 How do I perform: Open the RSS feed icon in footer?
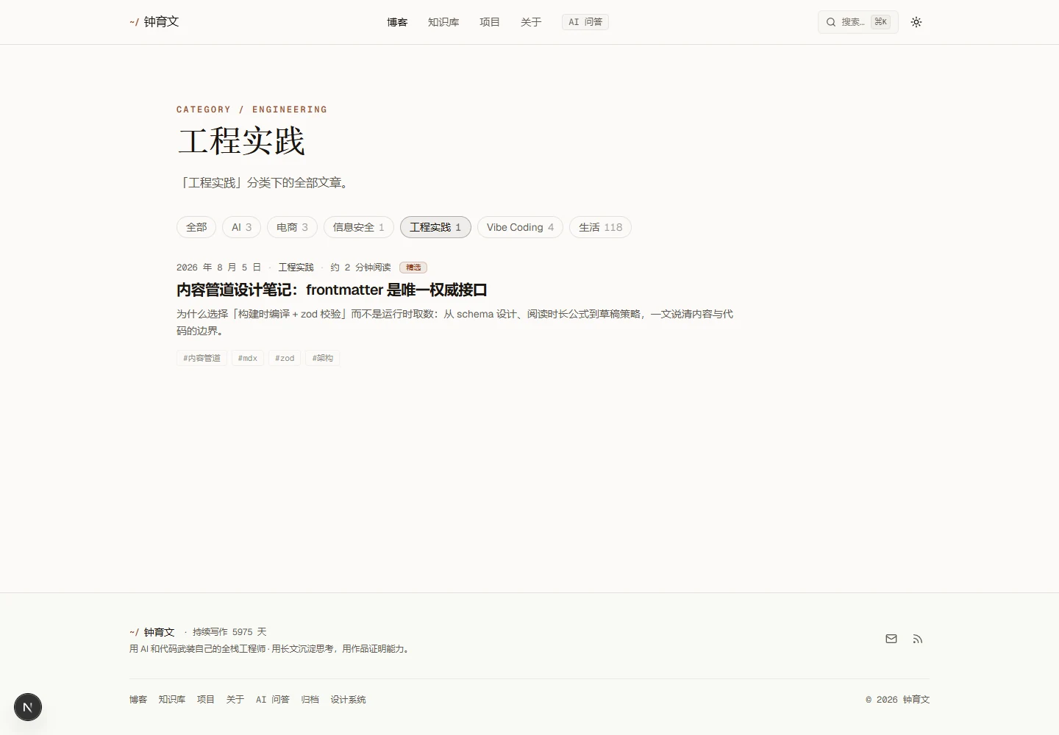click(918, 639)
